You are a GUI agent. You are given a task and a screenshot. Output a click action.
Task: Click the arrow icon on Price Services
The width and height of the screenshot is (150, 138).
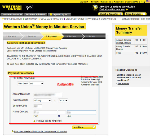click(144, 14)
